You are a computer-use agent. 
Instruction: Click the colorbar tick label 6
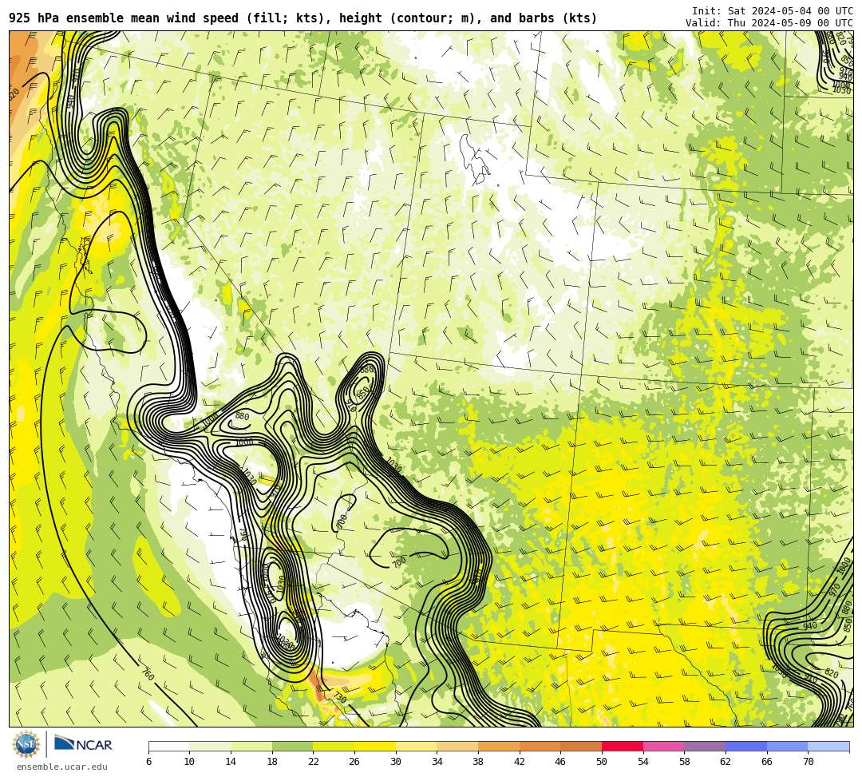149,762
